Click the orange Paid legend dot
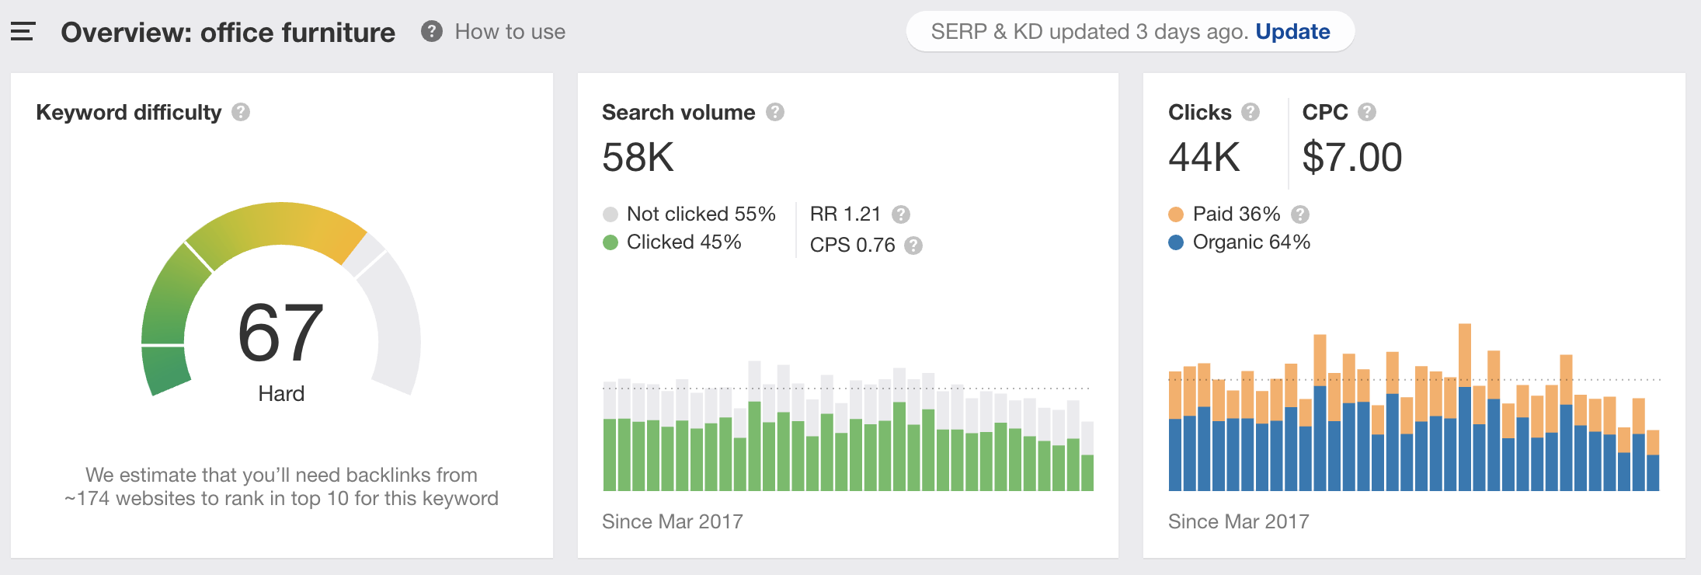This screenshot has height=575, width=1701. (x=1176, y=214)
